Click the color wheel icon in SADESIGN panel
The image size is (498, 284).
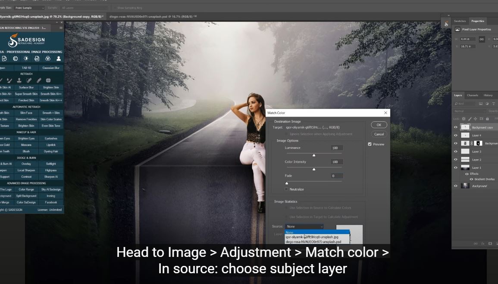[15, 59]
